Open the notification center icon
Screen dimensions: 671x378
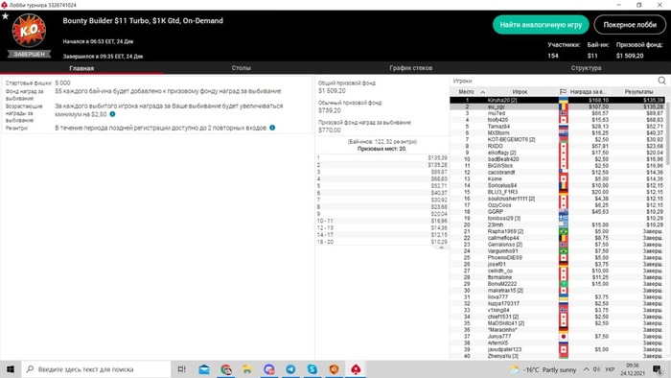pos(658,369)
